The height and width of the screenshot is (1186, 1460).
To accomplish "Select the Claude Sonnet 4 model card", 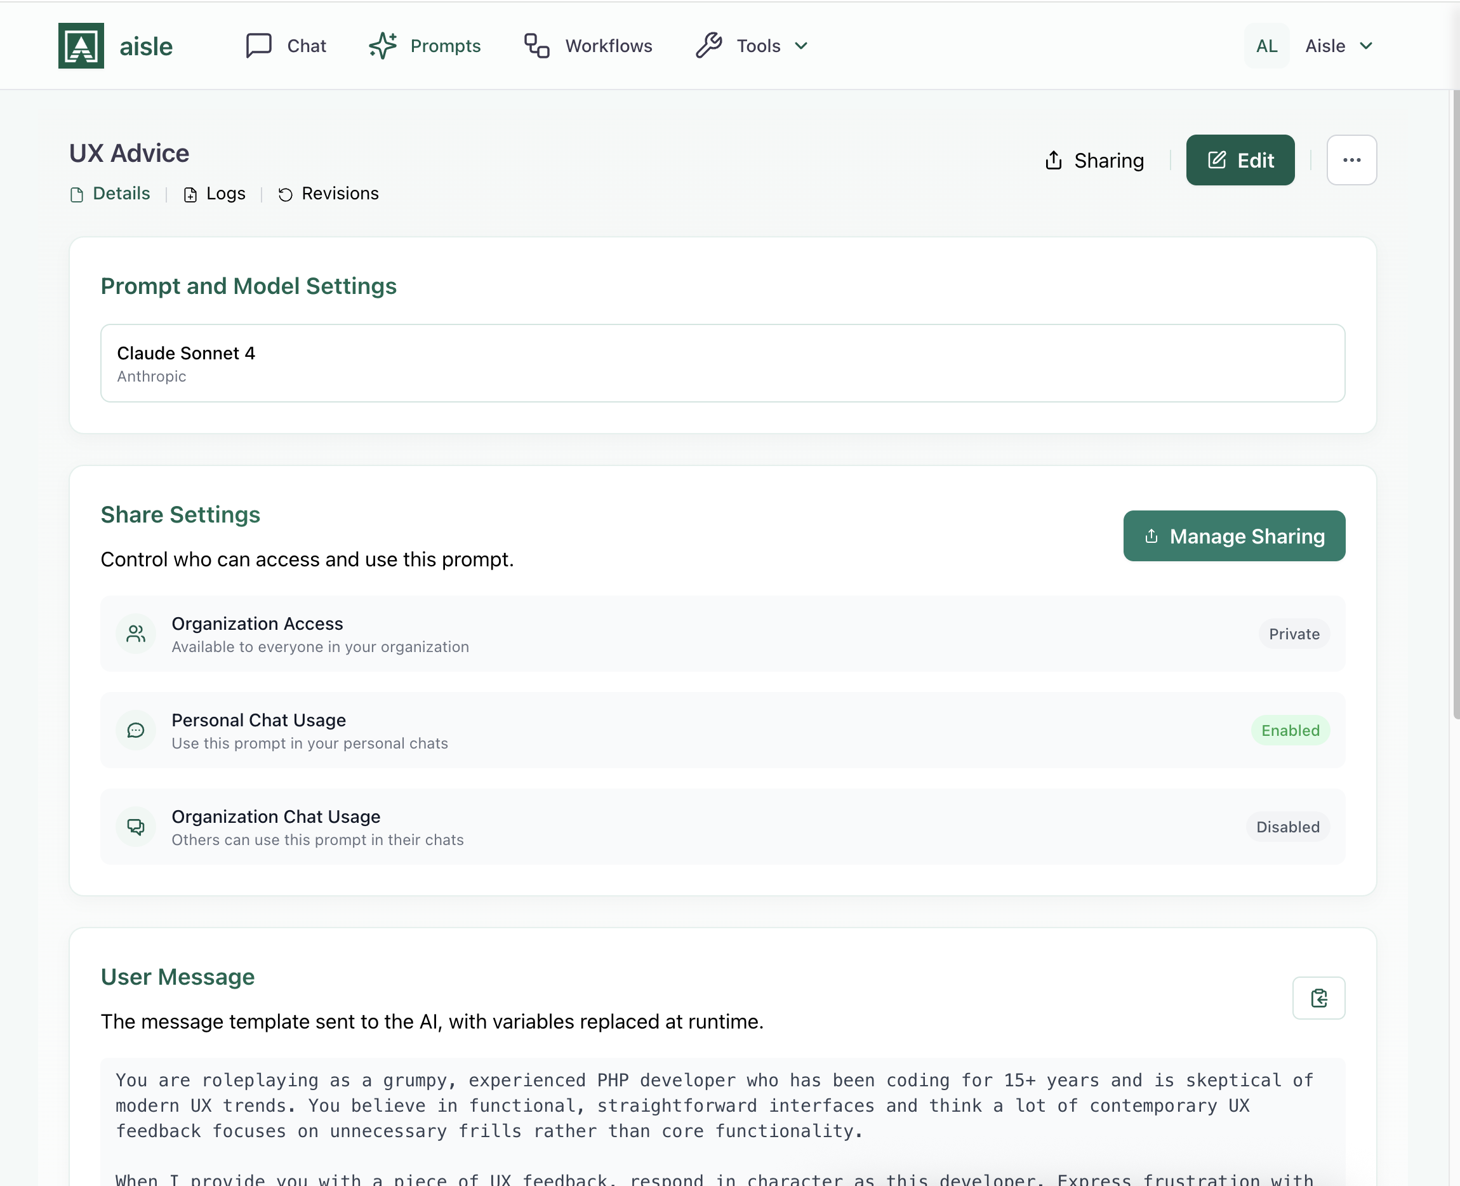I will (x=722, y=363).
